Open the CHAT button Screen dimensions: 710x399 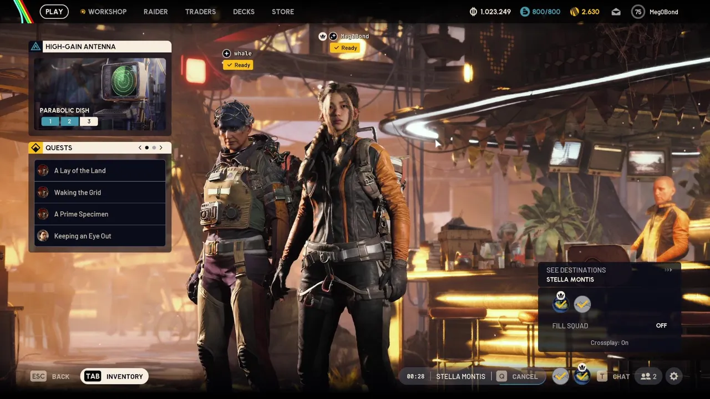[x=613, y=376]
